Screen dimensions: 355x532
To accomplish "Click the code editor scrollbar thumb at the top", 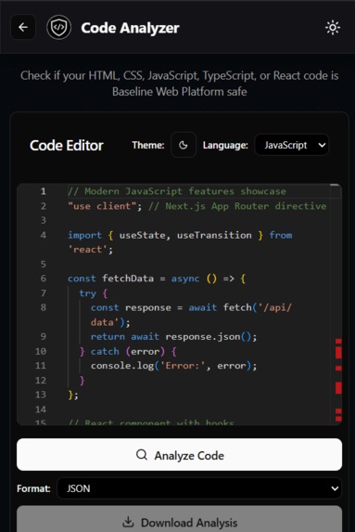I will (x=335, y=185).
